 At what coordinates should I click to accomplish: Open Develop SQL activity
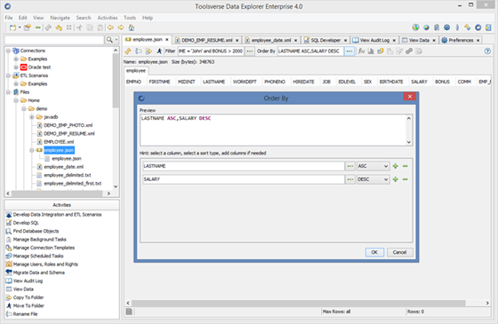26,223
